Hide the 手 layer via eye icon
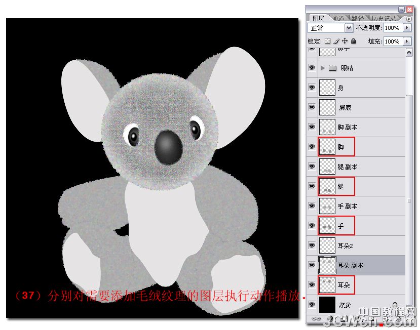 coord(312,226)
